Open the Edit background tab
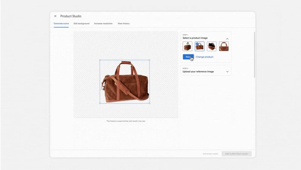The height and width of the screenshot is (170, 301). click(x=81, y=23)
